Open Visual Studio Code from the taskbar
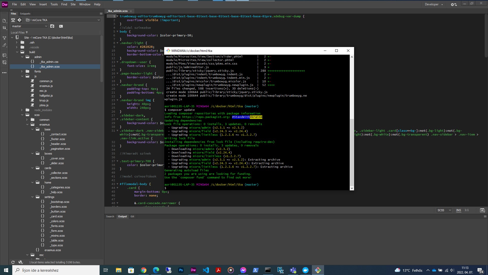The width and height of the screenshot is (488, 275). [206, 270]
